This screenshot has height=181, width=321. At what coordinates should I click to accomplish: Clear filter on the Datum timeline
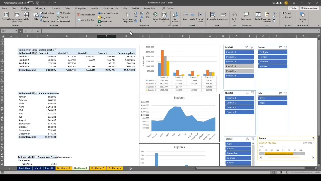pyautogui.click(x=313, y=138)
